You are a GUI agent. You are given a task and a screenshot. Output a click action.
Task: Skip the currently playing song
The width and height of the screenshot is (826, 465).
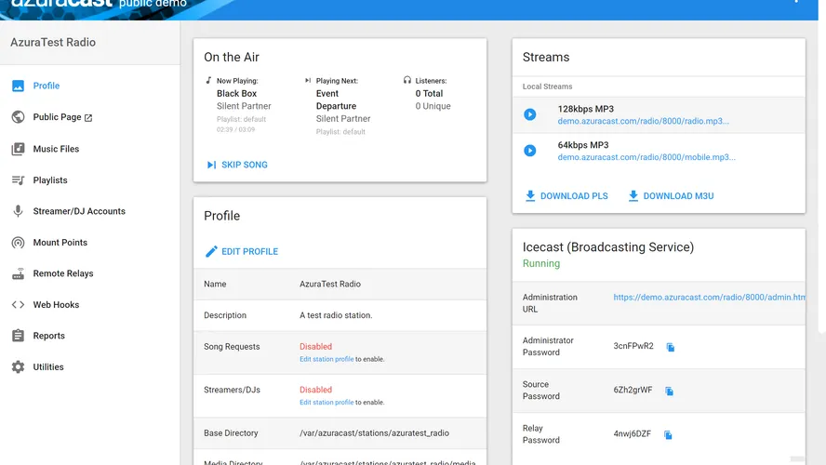pos(237,165)
